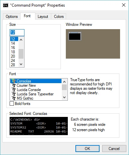Viewport: 129px width, 155px height.
Task: Click the Command Prompt icon in title bar
Action: pos(5,5)
